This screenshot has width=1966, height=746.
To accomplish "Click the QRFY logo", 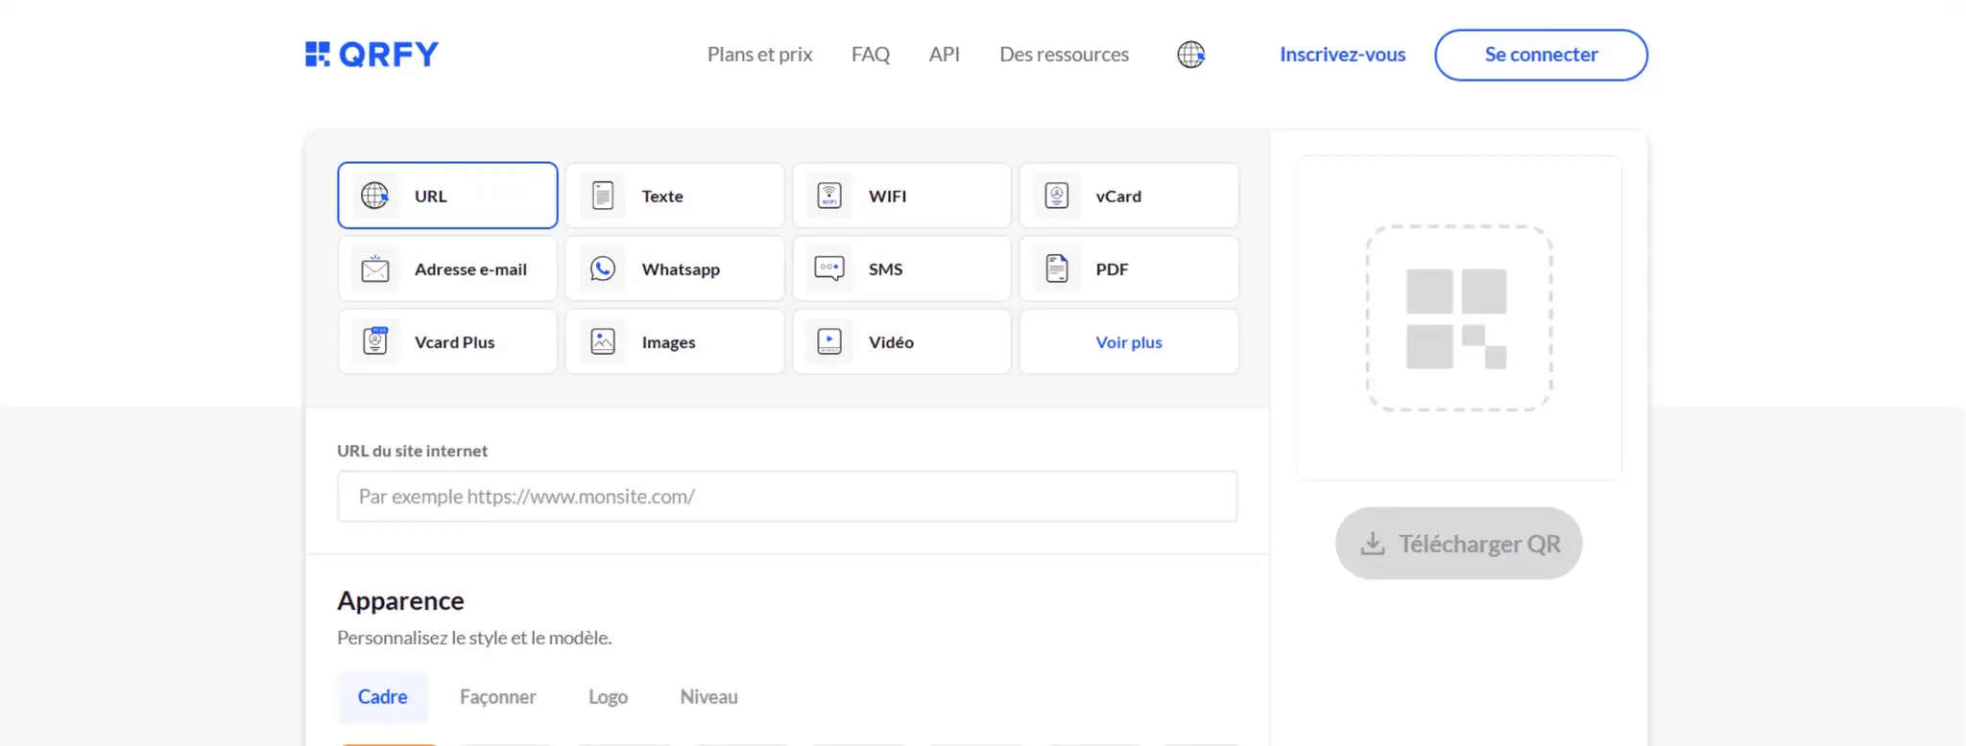I will tap(372, 55).
